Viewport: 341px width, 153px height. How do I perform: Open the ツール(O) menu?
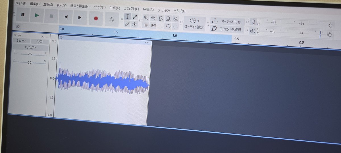(164, 10)
